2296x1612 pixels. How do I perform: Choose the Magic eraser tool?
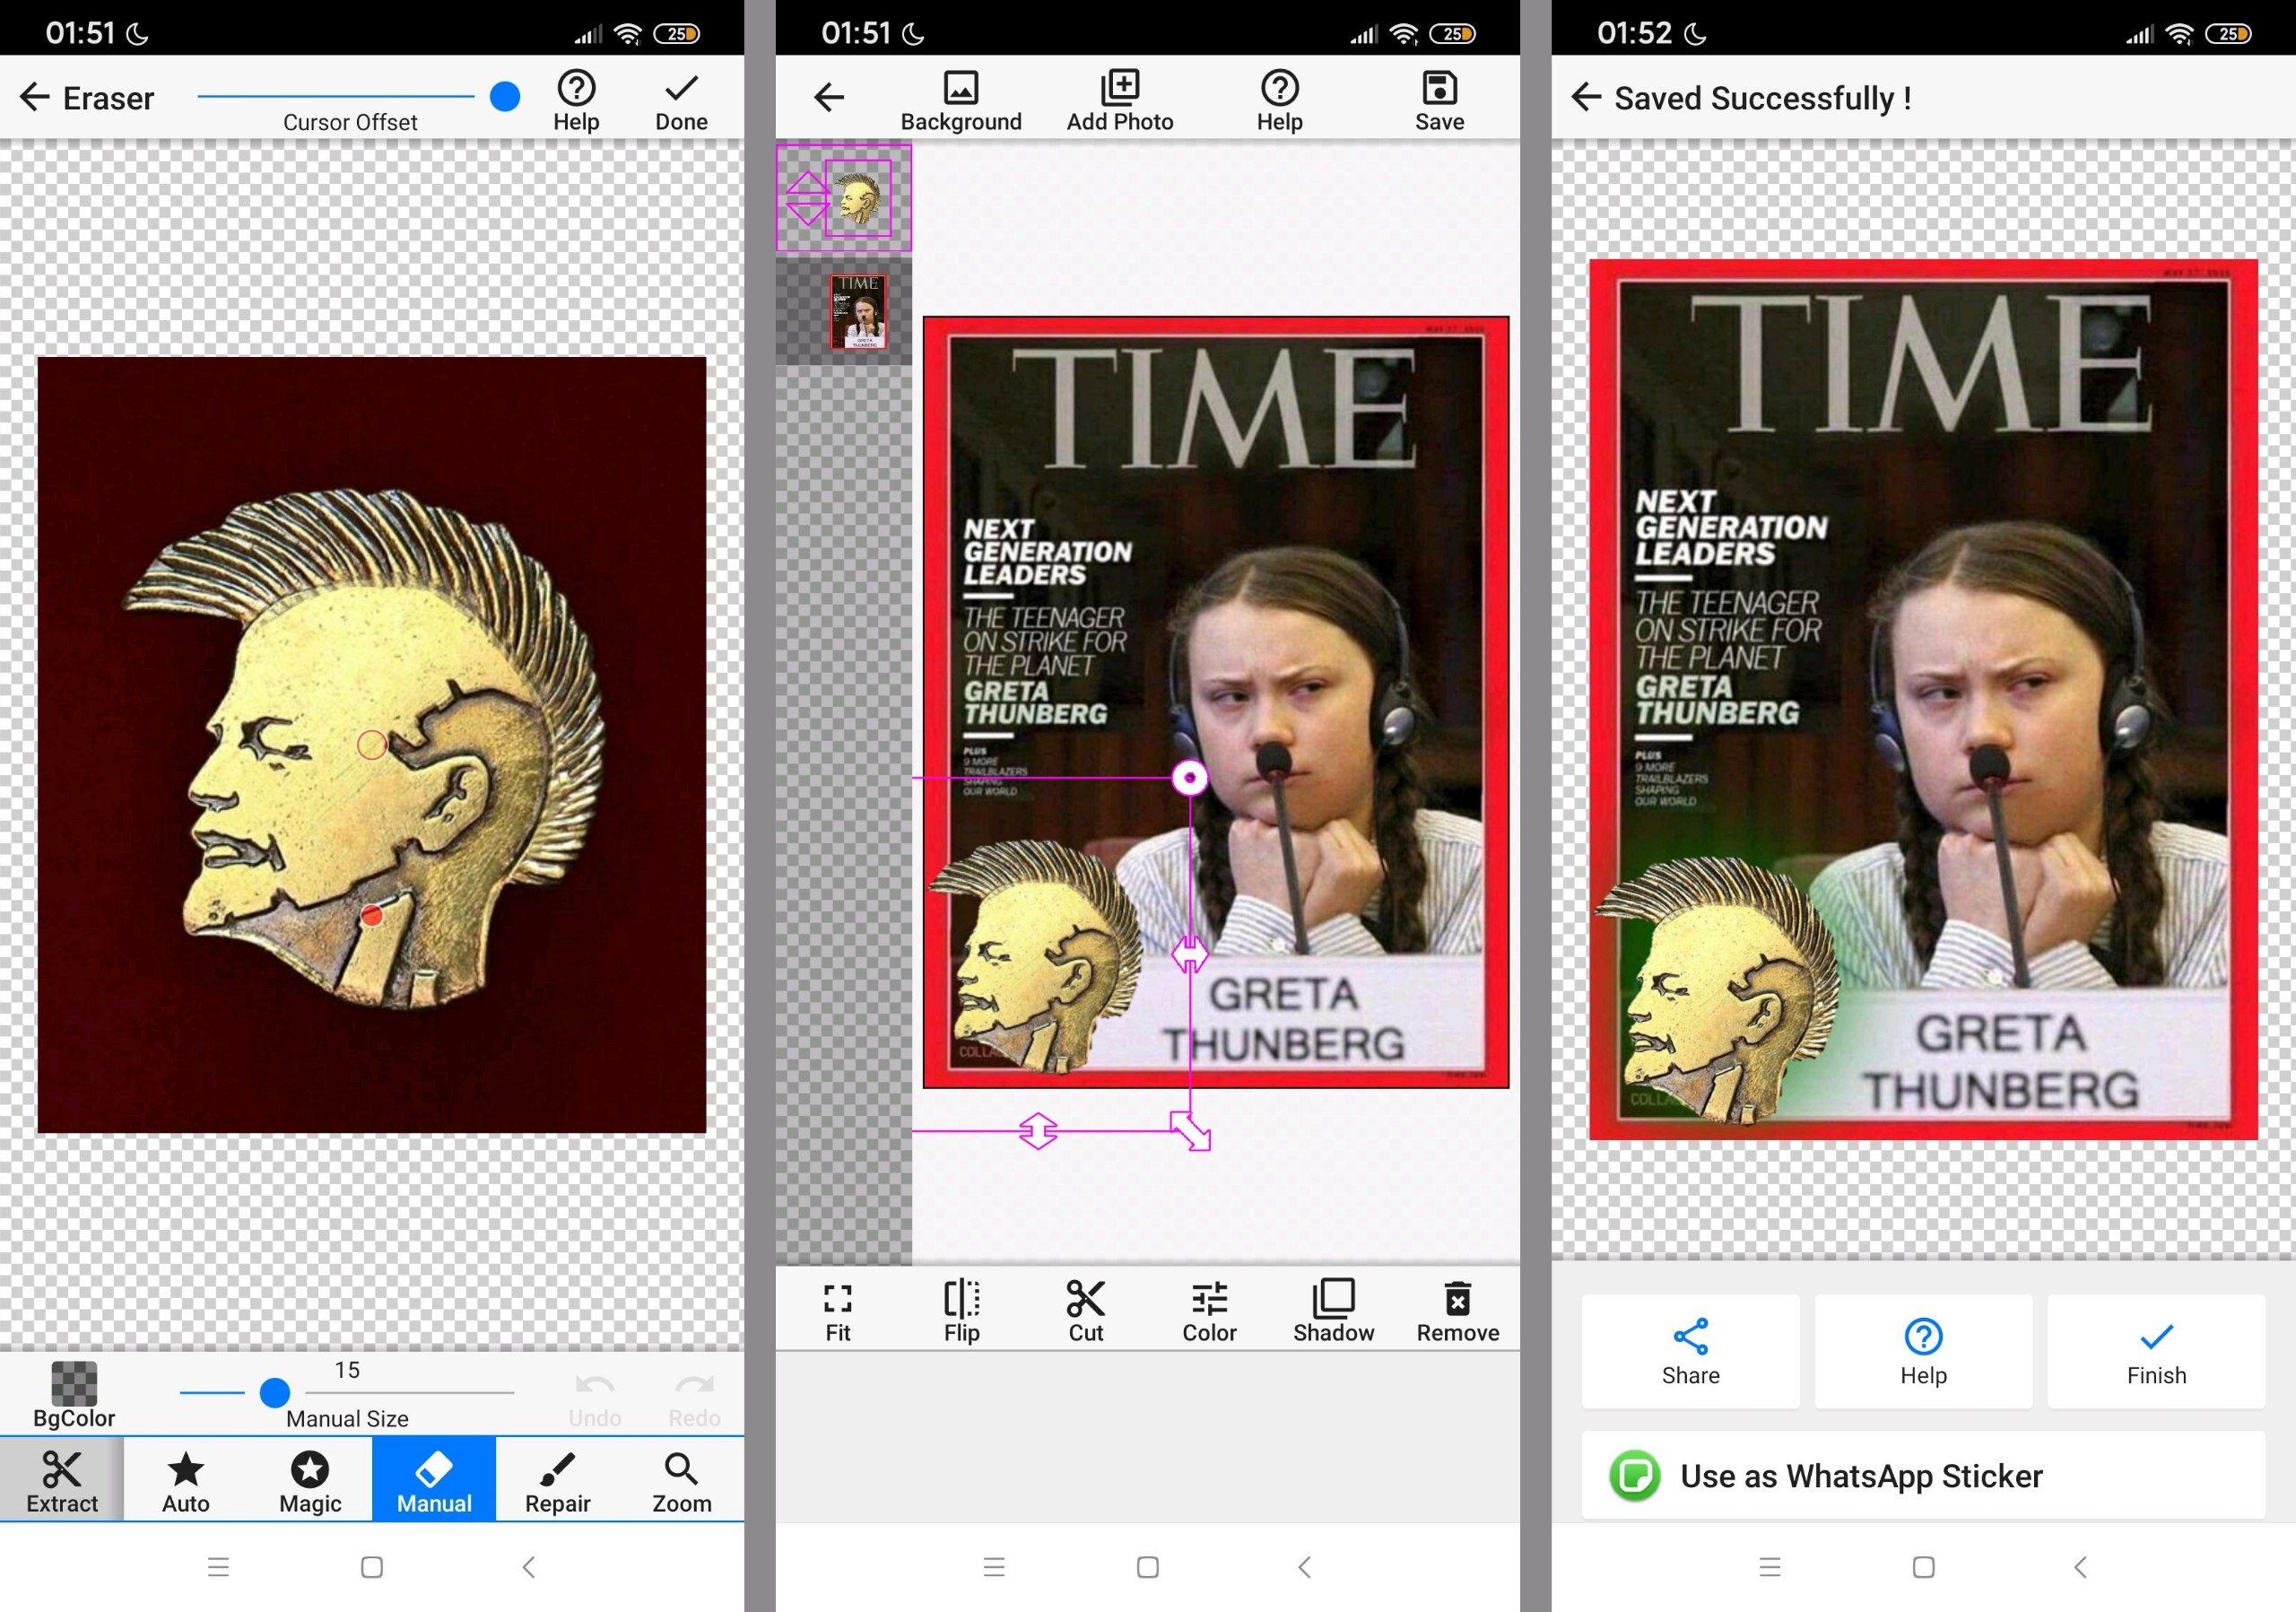click(x=310, y=1479)
